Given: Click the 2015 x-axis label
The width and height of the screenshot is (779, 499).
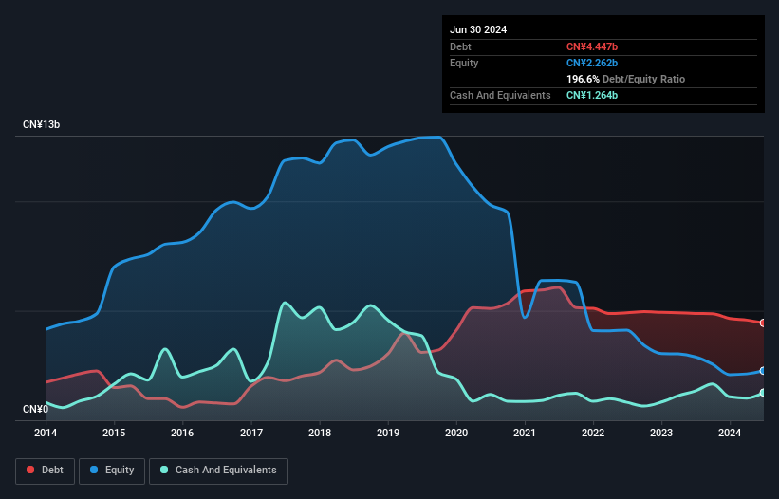Looking at the screenshot, I should 114,433.
